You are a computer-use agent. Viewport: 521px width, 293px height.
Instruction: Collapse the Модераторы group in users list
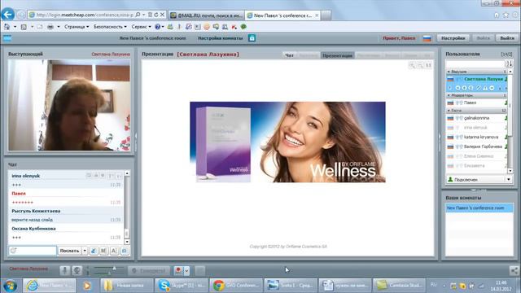point(449,95)
